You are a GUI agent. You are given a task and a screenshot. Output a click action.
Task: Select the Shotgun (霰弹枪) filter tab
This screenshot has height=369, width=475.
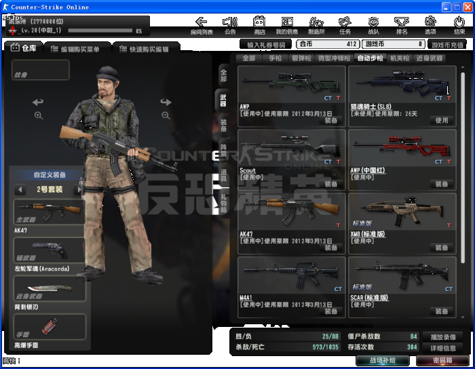coord(301,58)
